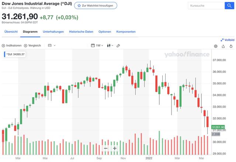Expand chart to Vollbild fullscreen
The height and width of the screenshot is (162, 236).
pyautogui.click(x=227, y=40)
